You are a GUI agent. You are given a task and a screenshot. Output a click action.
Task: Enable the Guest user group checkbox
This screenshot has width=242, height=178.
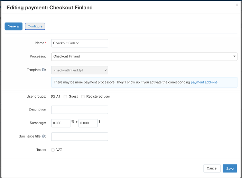65,97
